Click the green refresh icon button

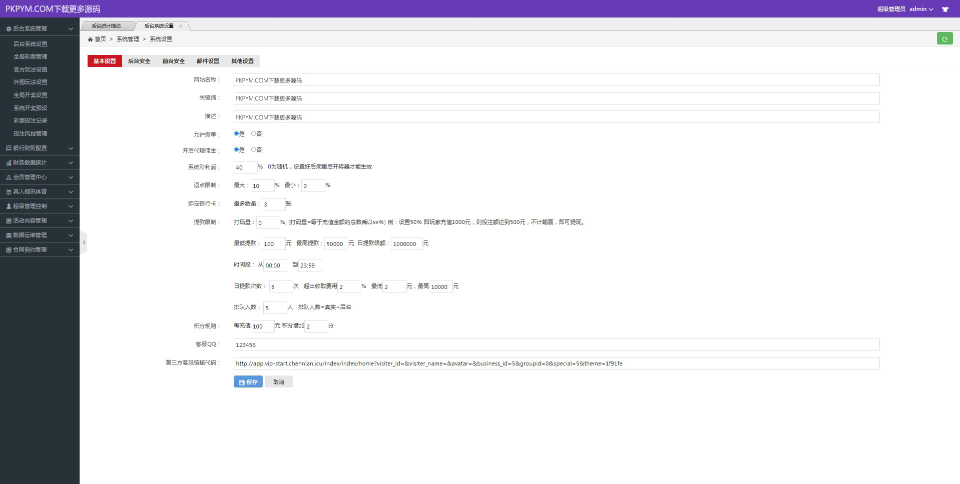(944, 38)
